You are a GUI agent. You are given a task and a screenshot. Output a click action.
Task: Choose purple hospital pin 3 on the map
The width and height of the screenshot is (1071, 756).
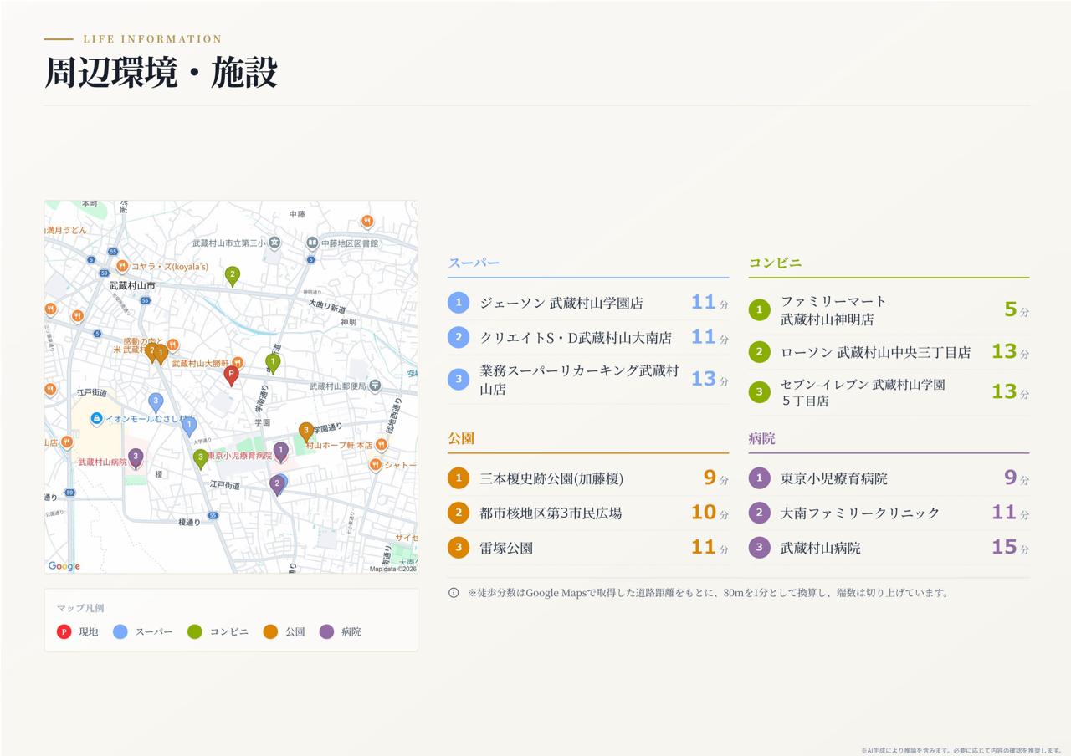[136, 457]
